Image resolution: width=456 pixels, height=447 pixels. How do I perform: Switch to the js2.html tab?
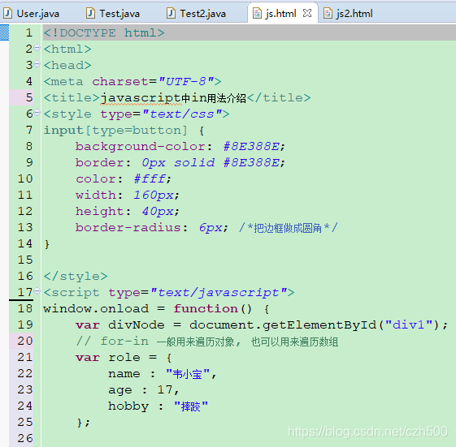354,13
